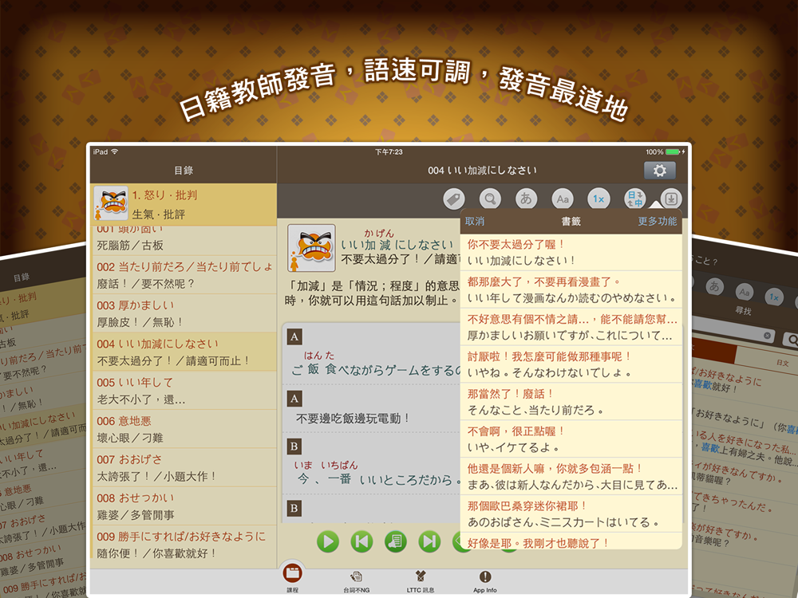Open bookmark 都那麼大了，不要再看漫畫了。
798x598 pixels.
click(x=571, y=289)
